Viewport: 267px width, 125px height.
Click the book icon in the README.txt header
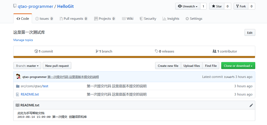tap(18, 105)
